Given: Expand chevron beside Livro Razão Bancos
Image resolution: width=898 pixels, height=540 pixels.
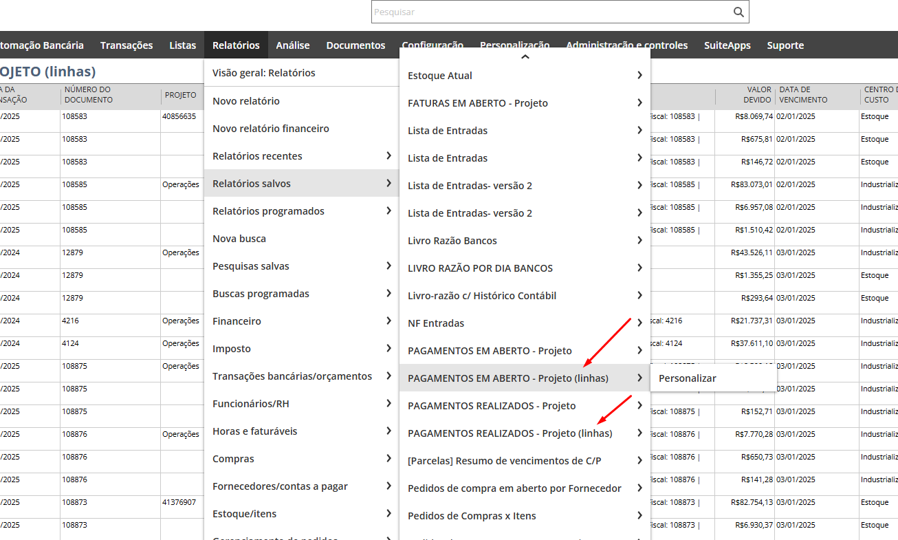Looking at the screenshot, I should click(639, 241).
